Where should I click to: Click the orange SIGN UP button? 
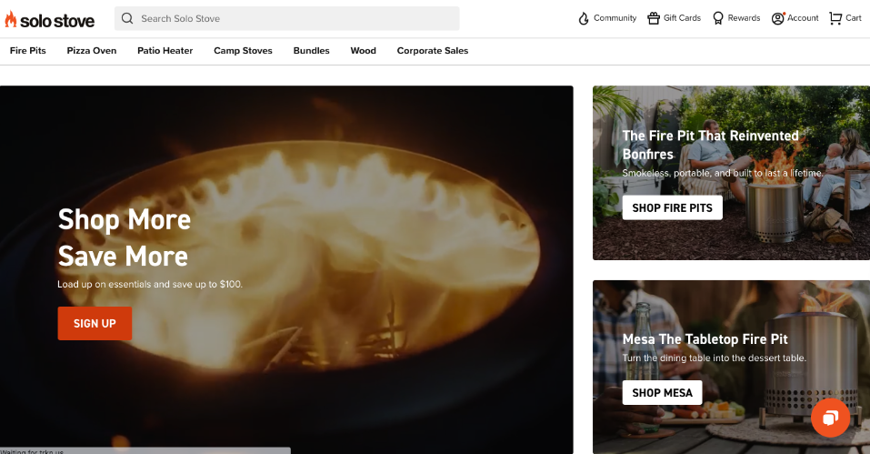pyautogui.click(x=95, y=323)
